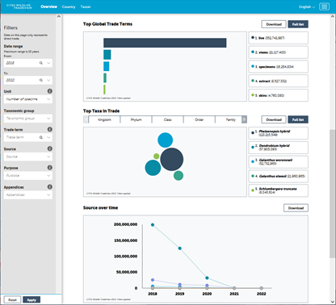The width and height of the screenshot is (336, 305).
Task: Click the 2019 teal data point
Action: (180, 249)
